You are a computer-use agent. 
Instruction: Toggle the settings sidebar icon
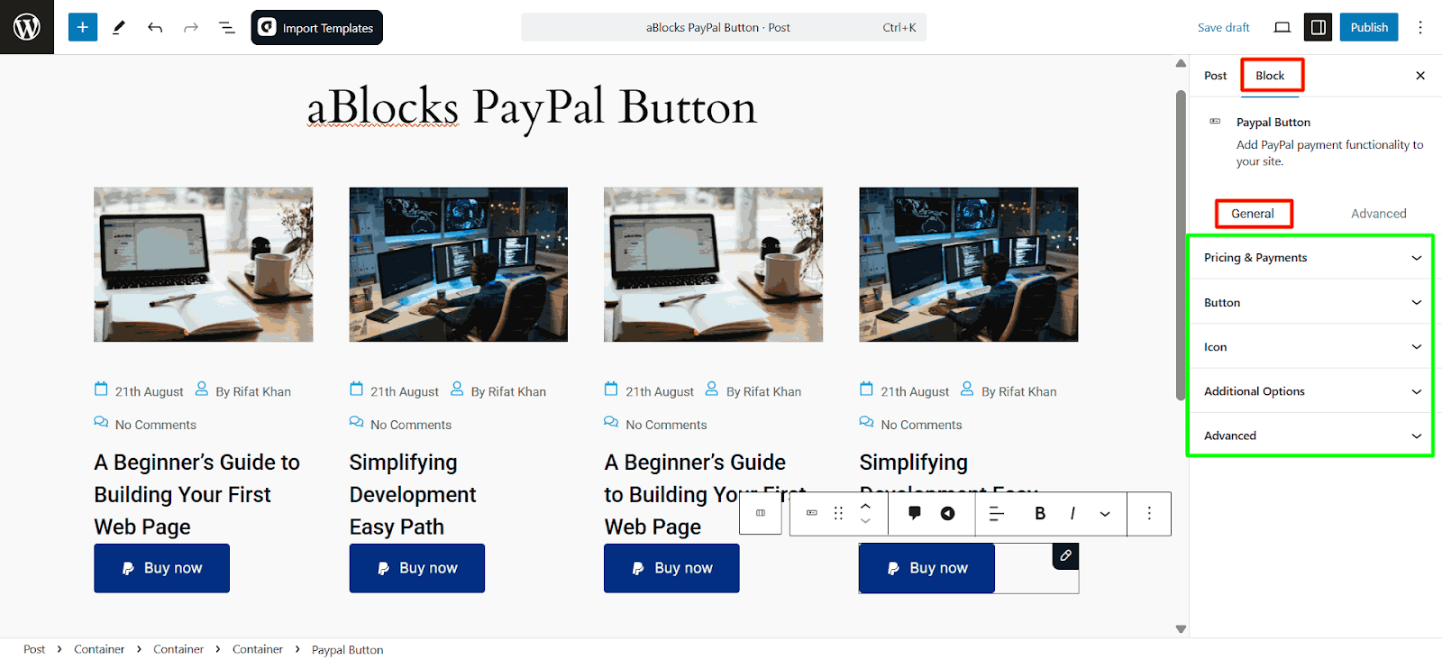coord(1319,27)
